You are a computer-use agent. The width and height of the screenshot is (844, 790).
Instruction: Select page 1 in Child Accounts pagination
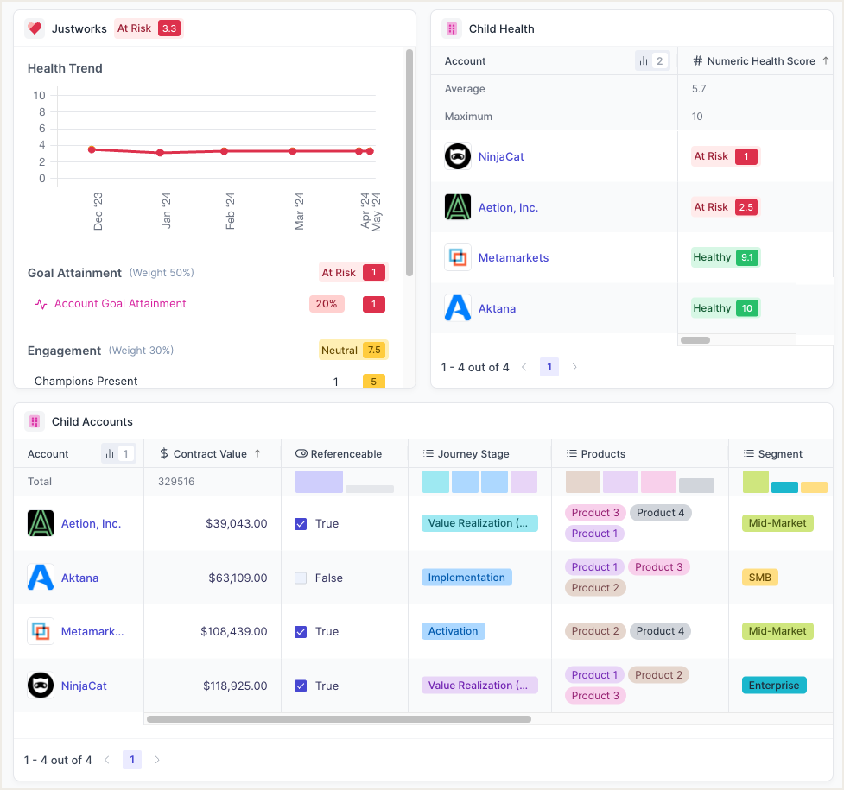point(132,760)
